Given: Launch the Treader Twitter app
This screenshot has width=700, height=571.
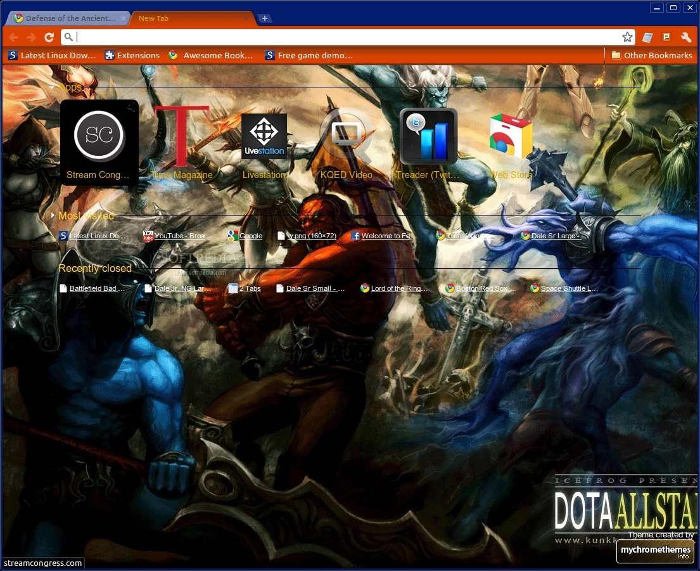Looking at the screenshot, I should pos(428,143).
